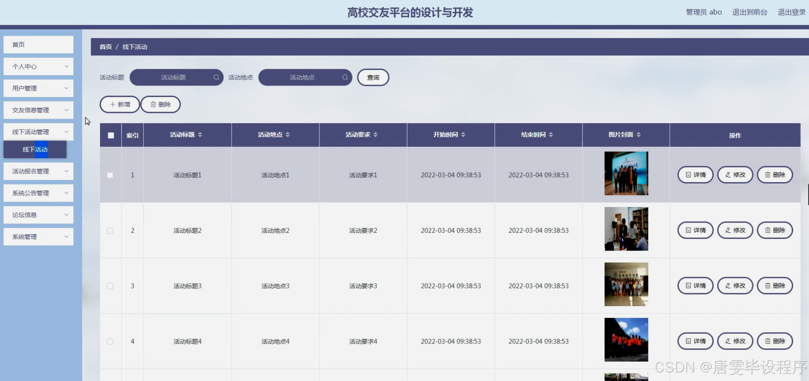Check the checkbox for row 3

click(x=110, y=286)
